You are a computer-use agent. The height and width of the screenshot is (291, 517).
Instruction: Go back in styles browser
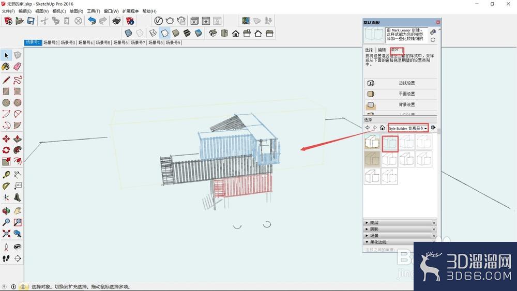point(367,128)
